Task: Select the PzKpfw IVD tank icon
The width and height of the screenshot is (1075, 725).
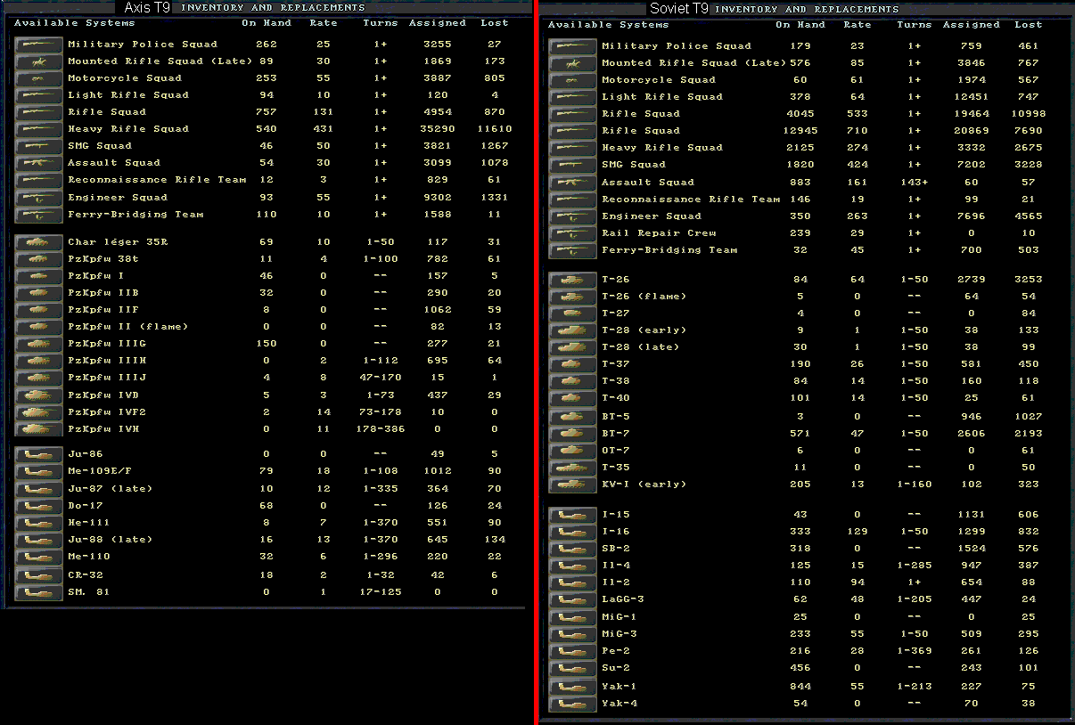Action: point(38,395)
